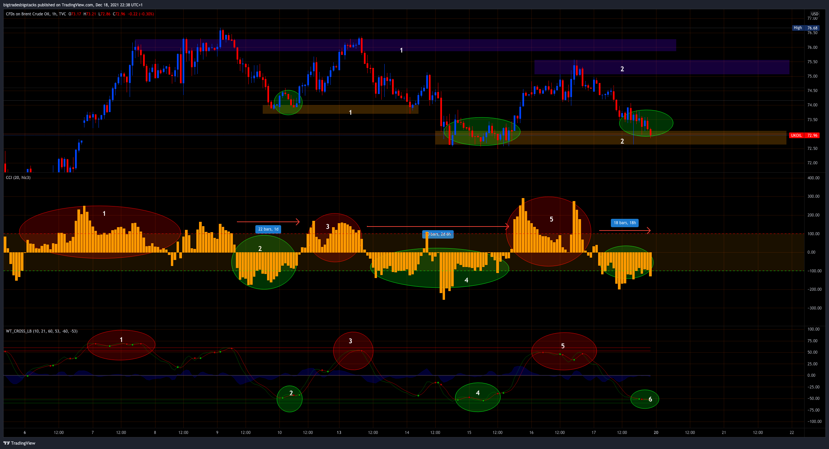Click red ellipse 3 in the WT_CROSS pane

(x=353, y=351)
